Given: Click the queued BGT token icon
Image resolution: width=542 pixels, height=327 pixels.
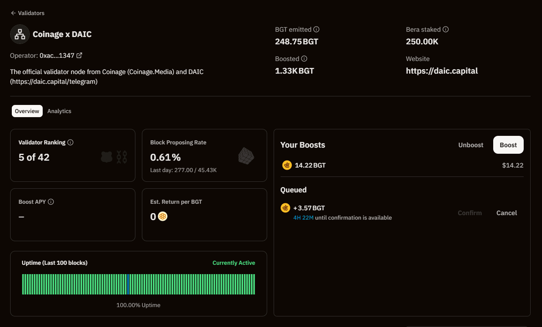Looking at the screenshot, I should click(285, 208).
